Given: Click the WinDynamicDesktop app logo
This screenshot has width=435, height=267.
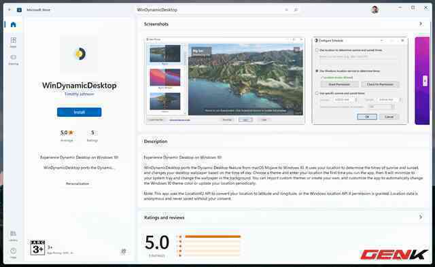Looking at the screenshot, I should (x=80, y=54).
